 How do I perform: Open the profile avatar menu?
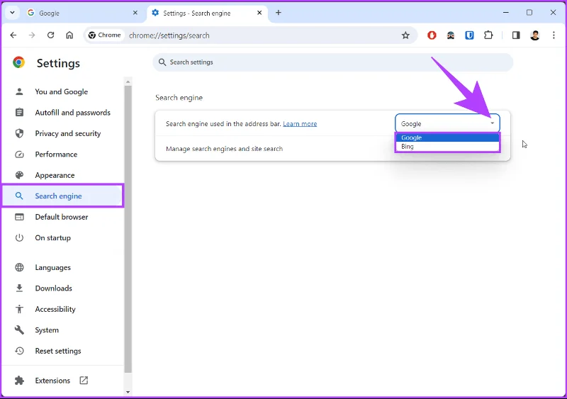coord(535,35)
